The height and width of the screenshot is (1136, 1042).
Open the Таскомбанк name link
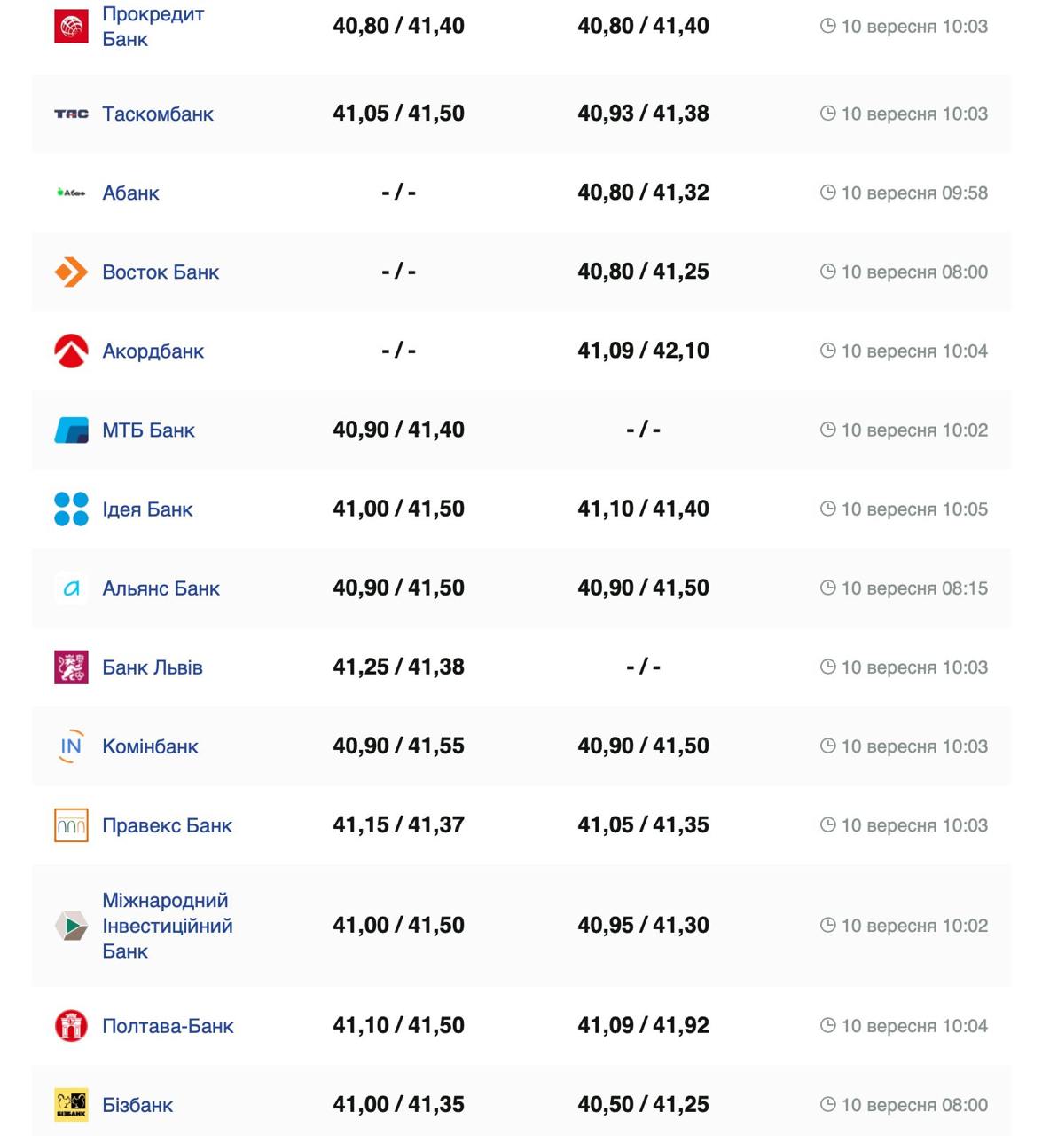pos(158,114)
